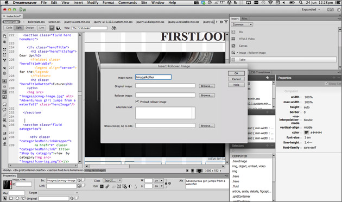Open the width px units dropdown
Screen dimensions: 342x202
click(159, 180)
